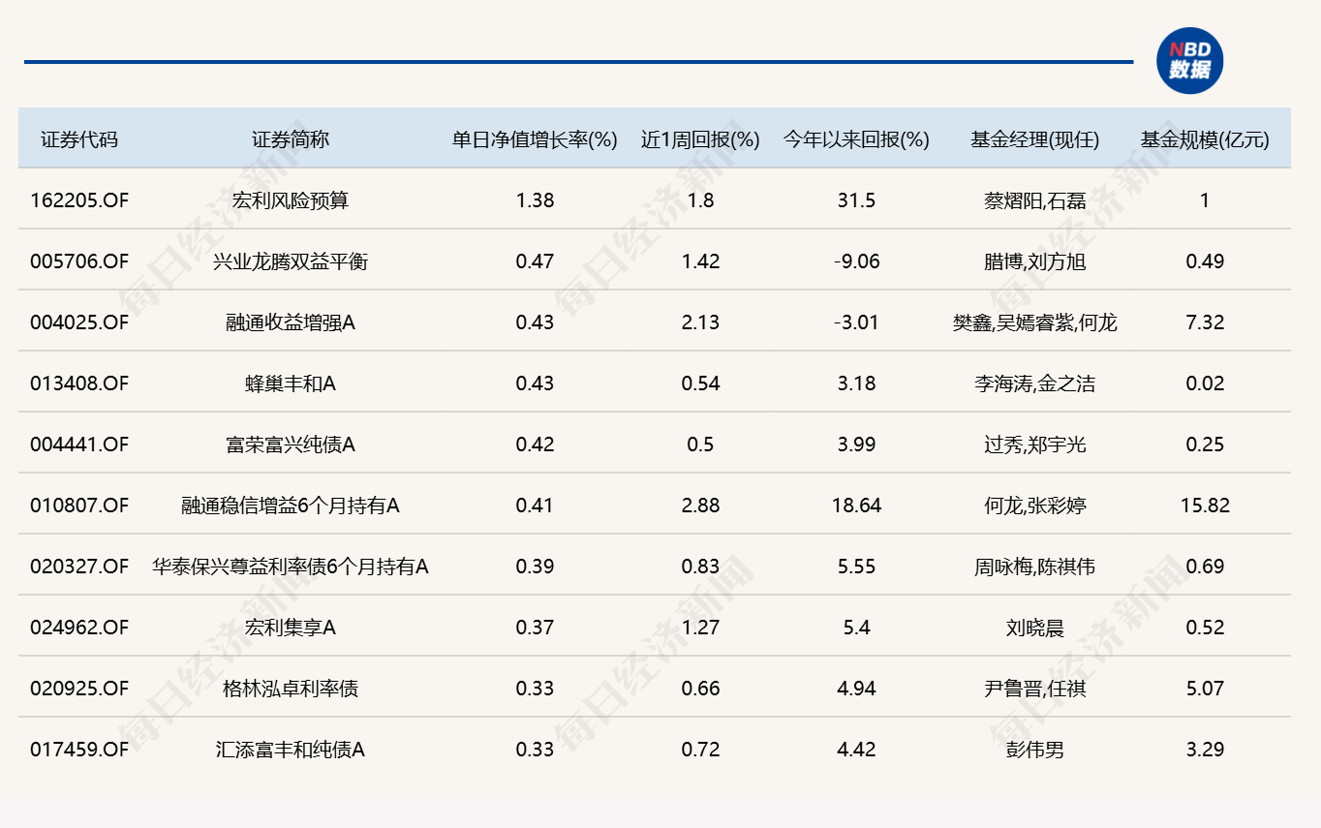1321x828 pixels.
Task: Select fund name 富荣富兴纯债A
Action: [291, 445]
